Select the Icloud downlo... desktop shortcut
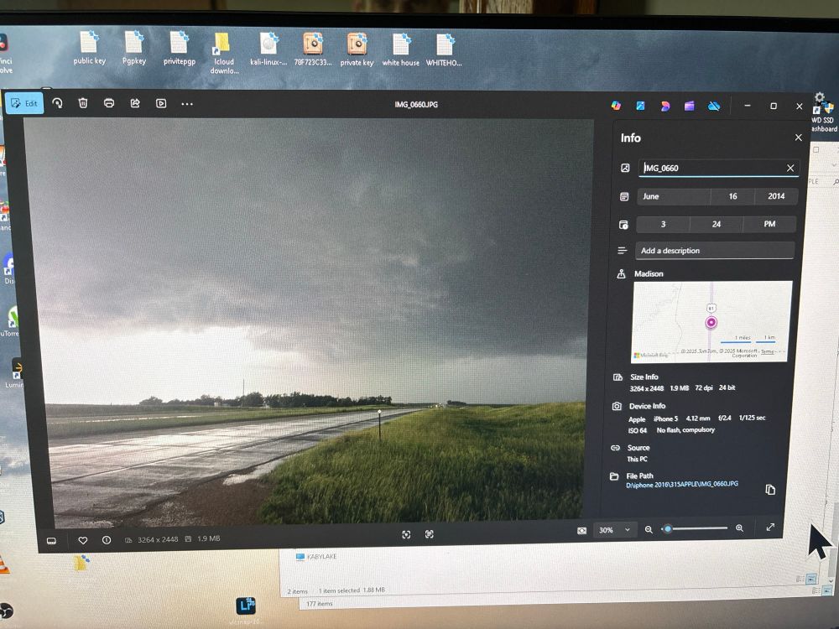Screen dimensions: 839x629 224,54
